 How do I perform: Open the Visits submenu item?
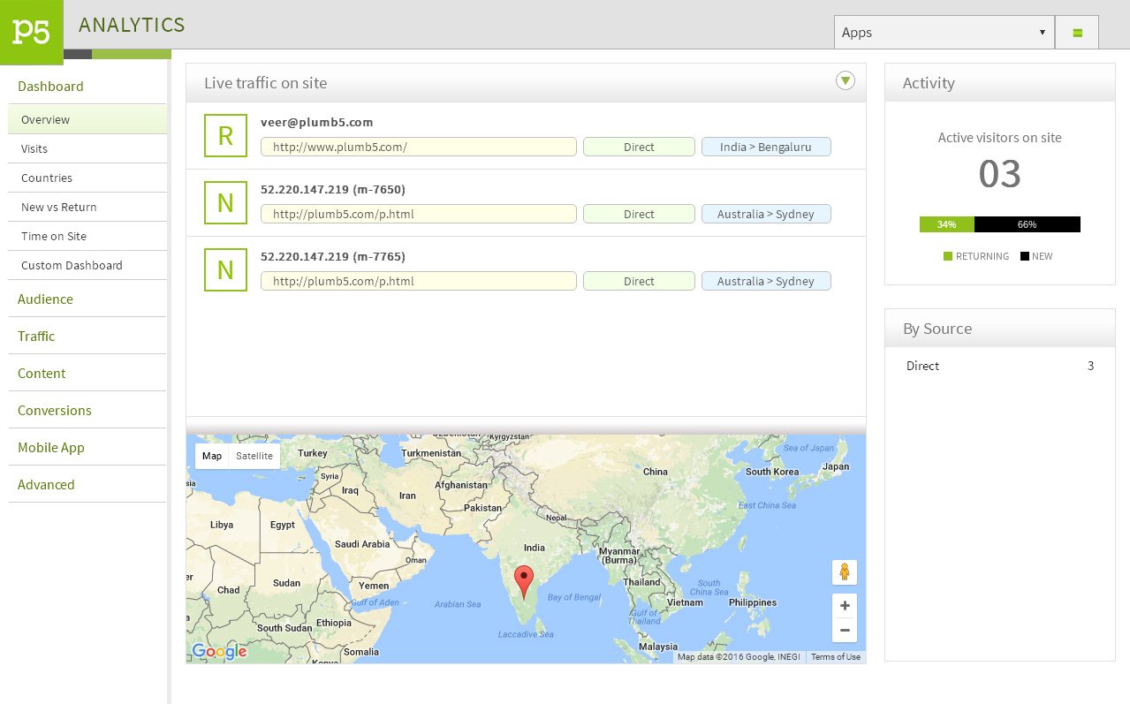[87, 148]
